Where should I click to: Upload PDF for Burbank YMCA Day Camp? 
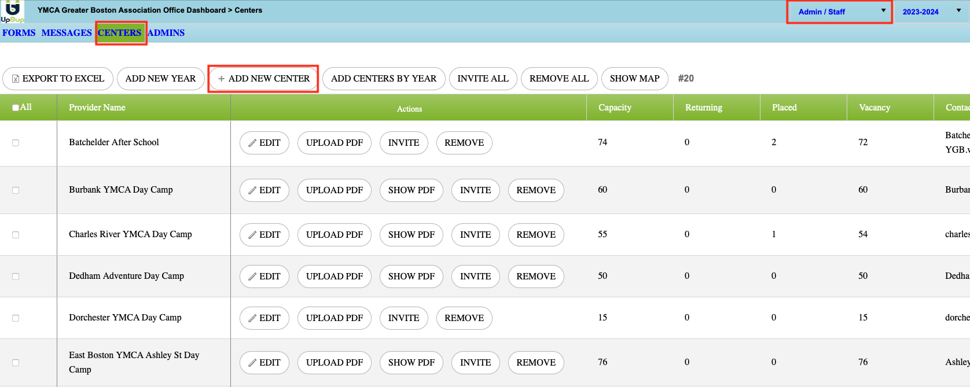pyautogui.click(x=335, y=190)
